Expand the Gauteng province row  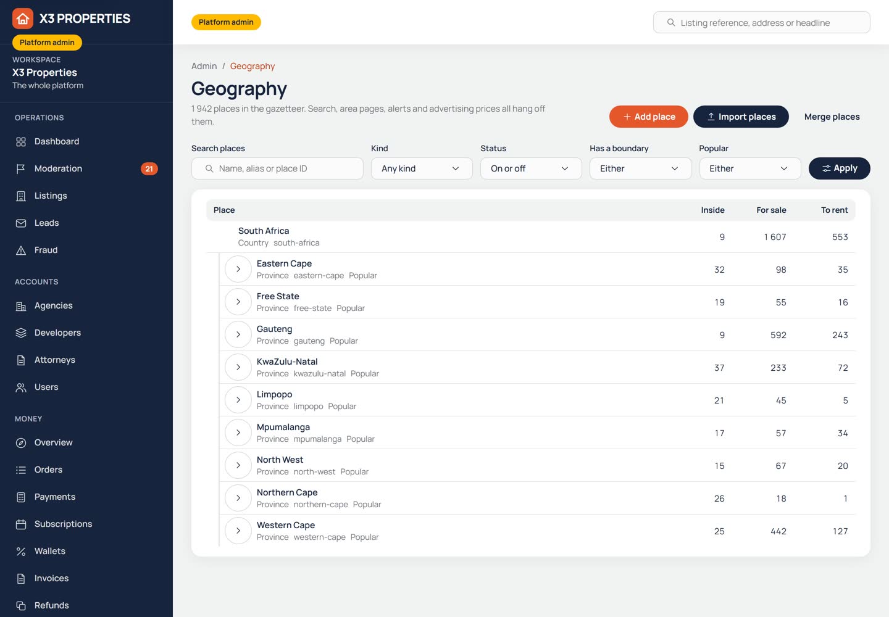[238, 334]
